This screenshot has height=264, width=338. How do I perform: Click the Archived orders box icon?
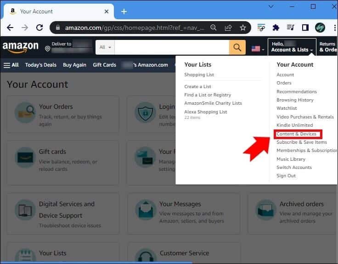click(266, 210)
